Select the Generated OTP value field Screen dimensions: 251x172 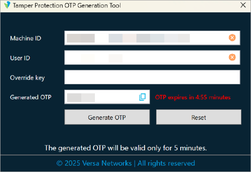(107, 97)
